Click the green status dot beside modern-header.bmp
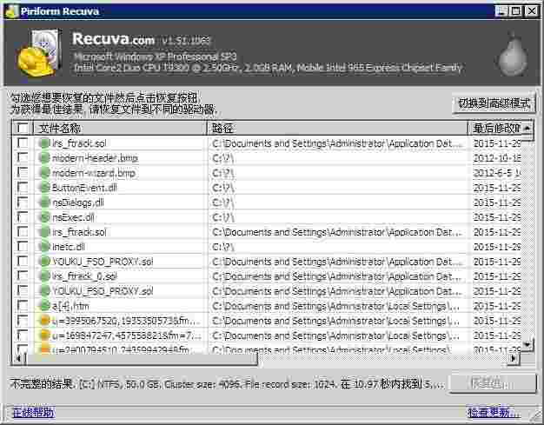The width and height of the screenshot is (544, 425). (44, 158)
